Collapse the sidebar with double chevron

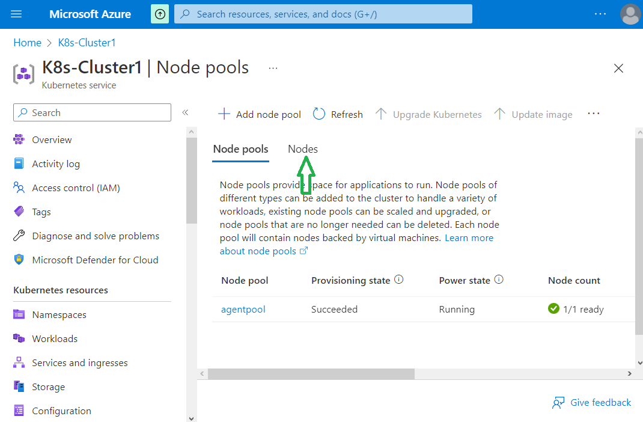coord(185,112)
